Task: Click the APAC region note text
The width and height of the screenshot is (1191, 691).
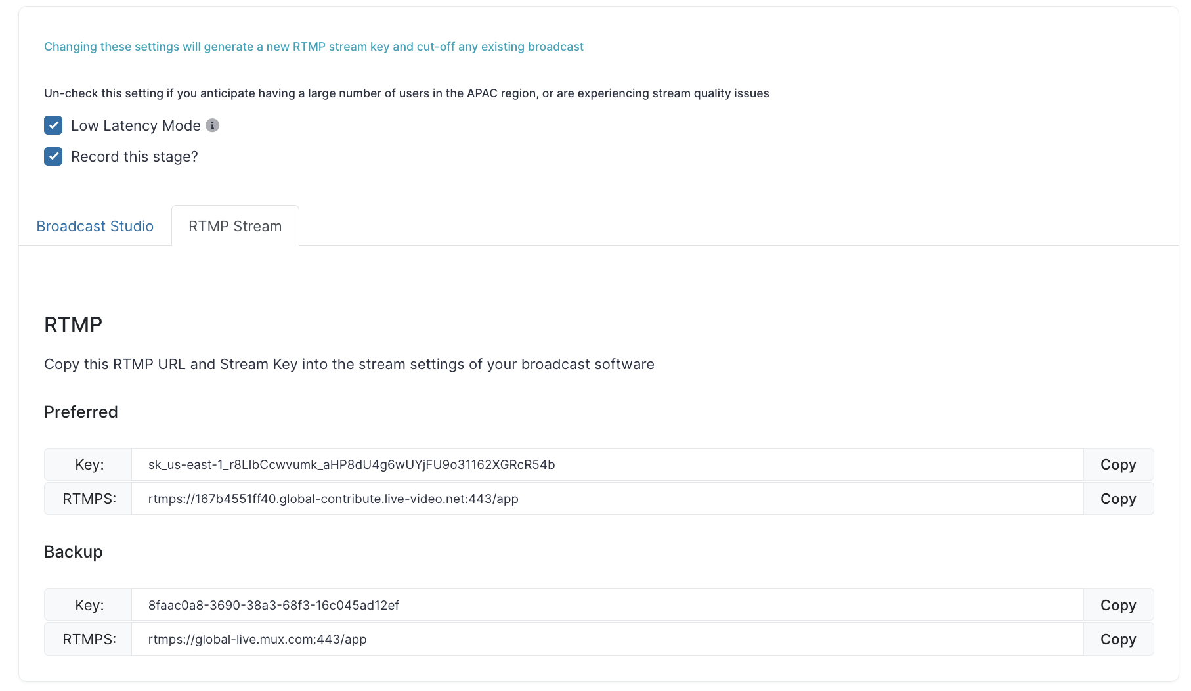Action: (x=406, y=93)
